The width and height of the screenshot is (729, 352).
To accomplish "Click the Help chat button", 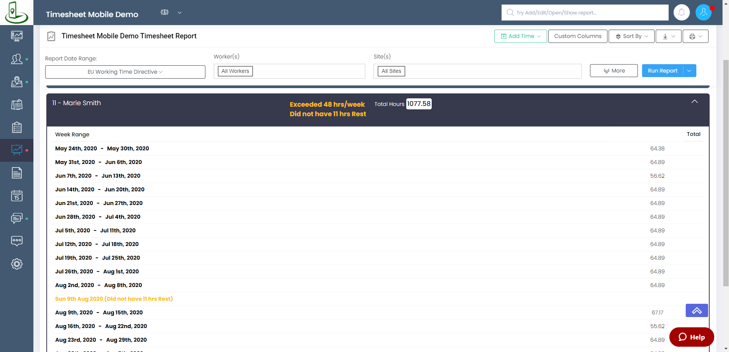I will (x=691, y=337).
